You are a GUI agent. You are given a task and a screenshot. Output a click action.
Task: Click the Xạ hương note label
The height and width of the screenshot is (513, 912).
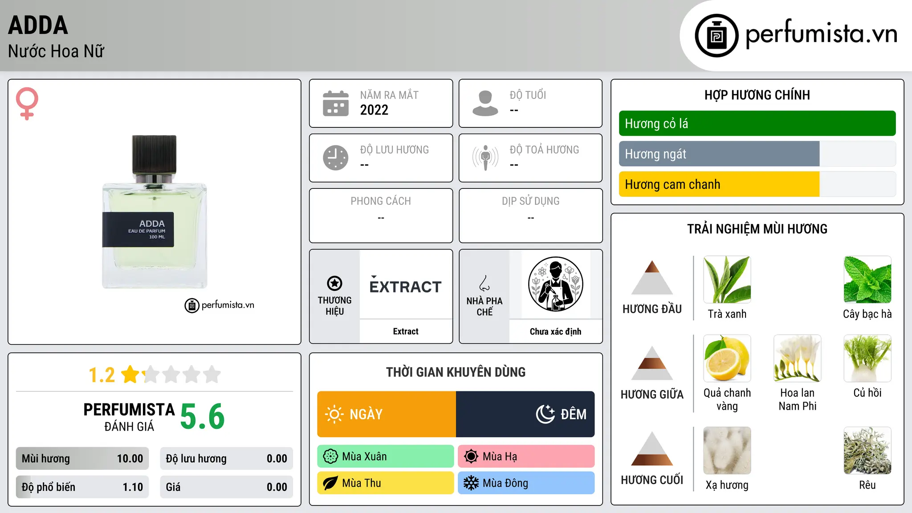(x=727, y=485)
